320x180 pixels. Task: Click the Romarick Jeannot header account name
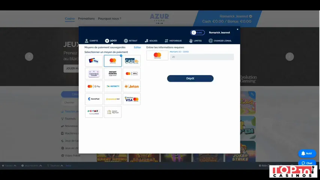click(236, 16)
